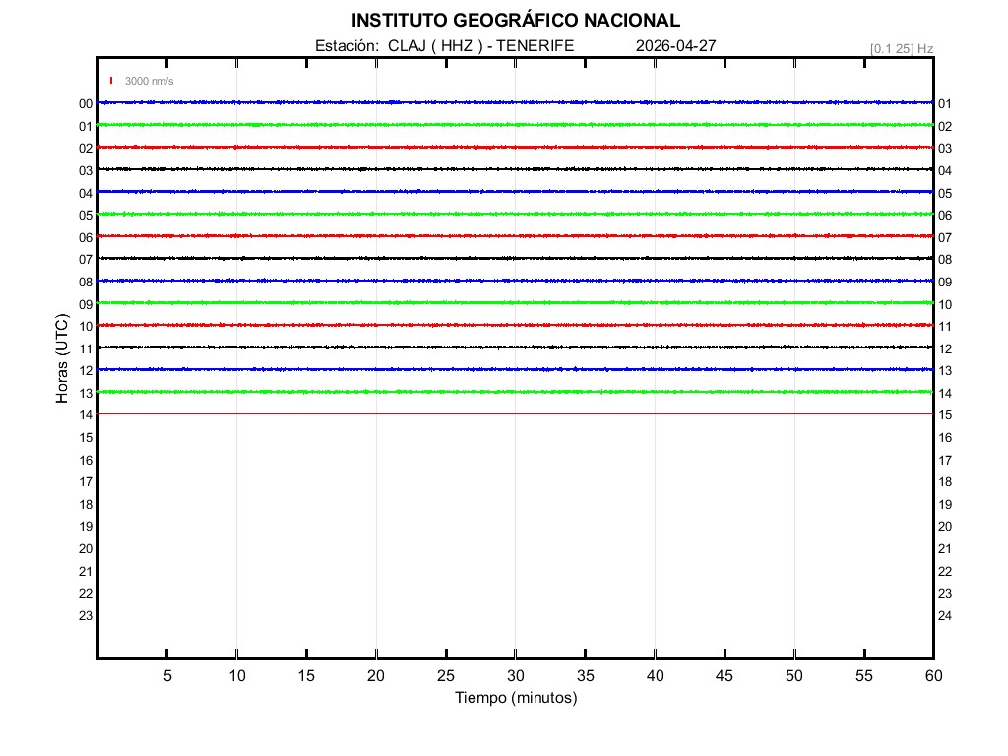
Task: Click the 5 minute tick label
Action: (167, 676)
